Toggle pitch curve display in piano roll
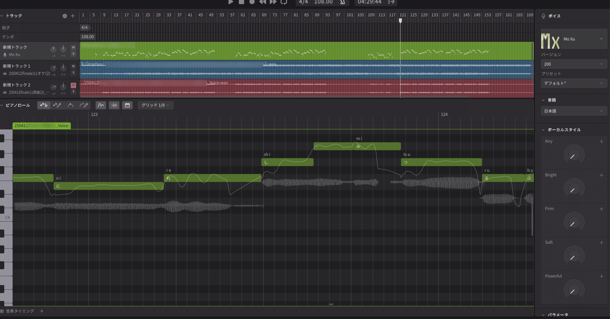Image resolution: width=610 pixels, height=319 pixels. coord(101,105)
